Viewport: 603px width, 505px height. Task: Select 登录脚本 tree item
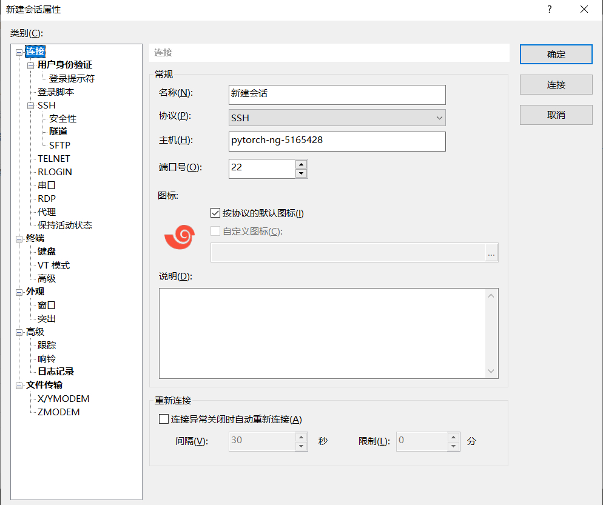(x=56, y=92)
